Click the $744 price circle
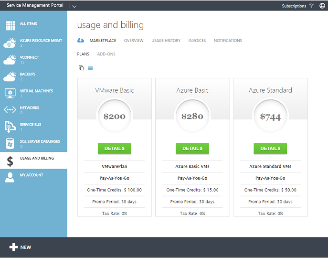Image resolution: width=328 pixels, height=258 pixels. (270, 116)
